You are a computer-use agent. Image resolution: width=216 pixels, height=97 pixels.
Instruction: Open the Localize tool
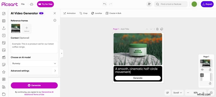coord(97,13)
